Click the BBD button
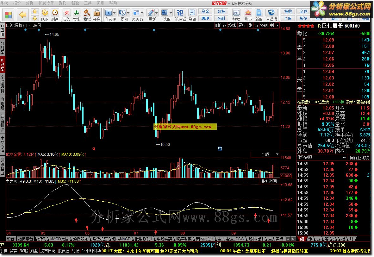 (x=205, y=18)
